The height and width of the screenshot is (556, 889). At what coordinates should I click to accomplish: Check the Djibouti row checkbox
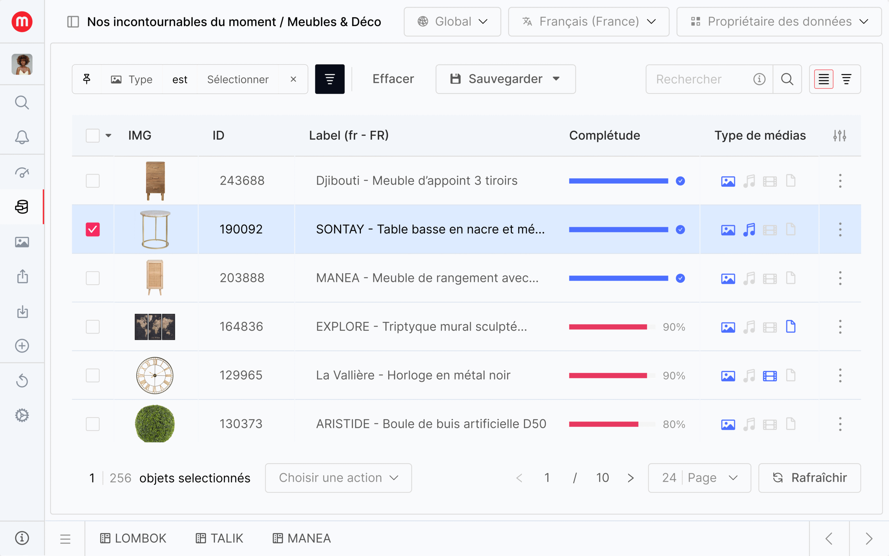pyautogui.click(x=92, y=181)
